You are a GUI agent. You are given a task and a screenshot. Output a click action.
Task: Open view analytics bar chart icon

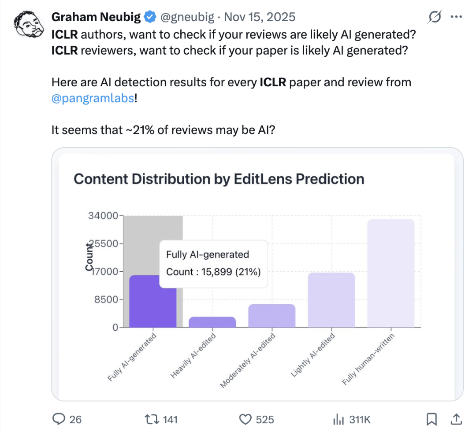click(x=338, y=419)
